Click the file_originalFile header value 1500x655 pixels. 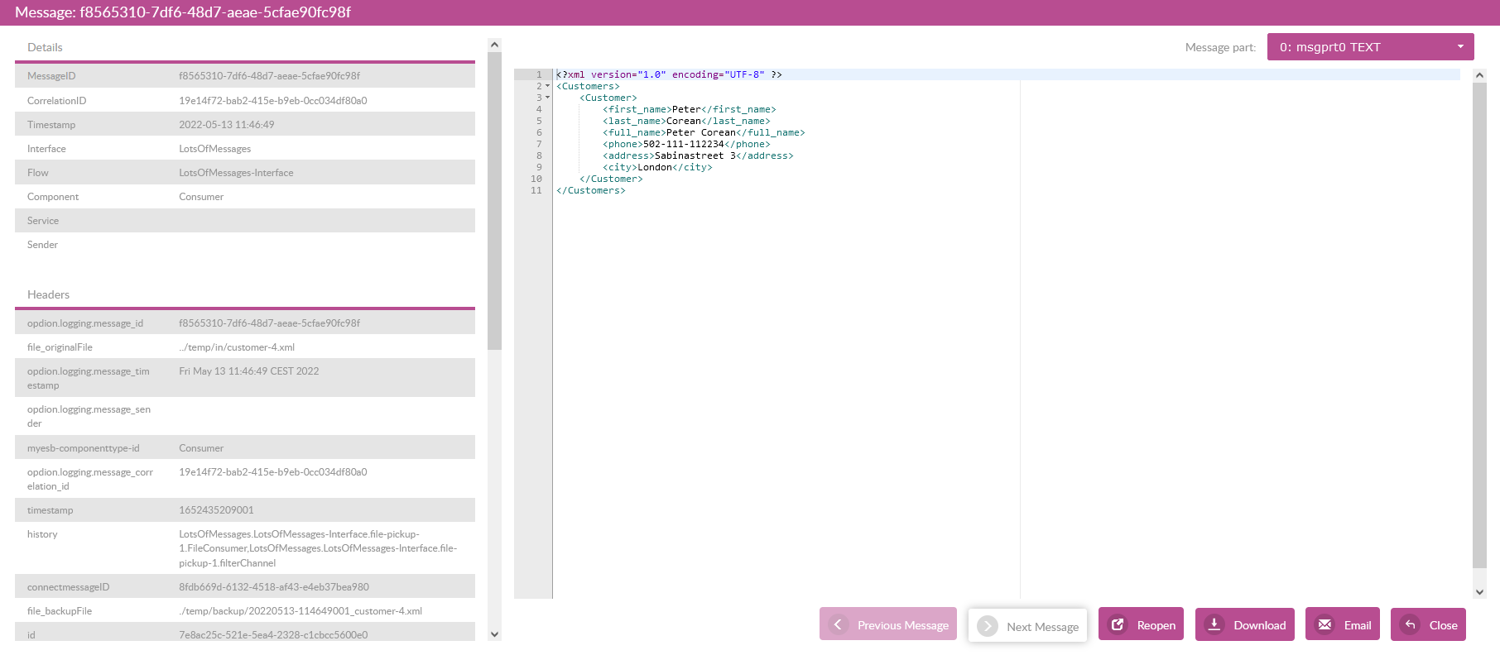pos(237,347)
